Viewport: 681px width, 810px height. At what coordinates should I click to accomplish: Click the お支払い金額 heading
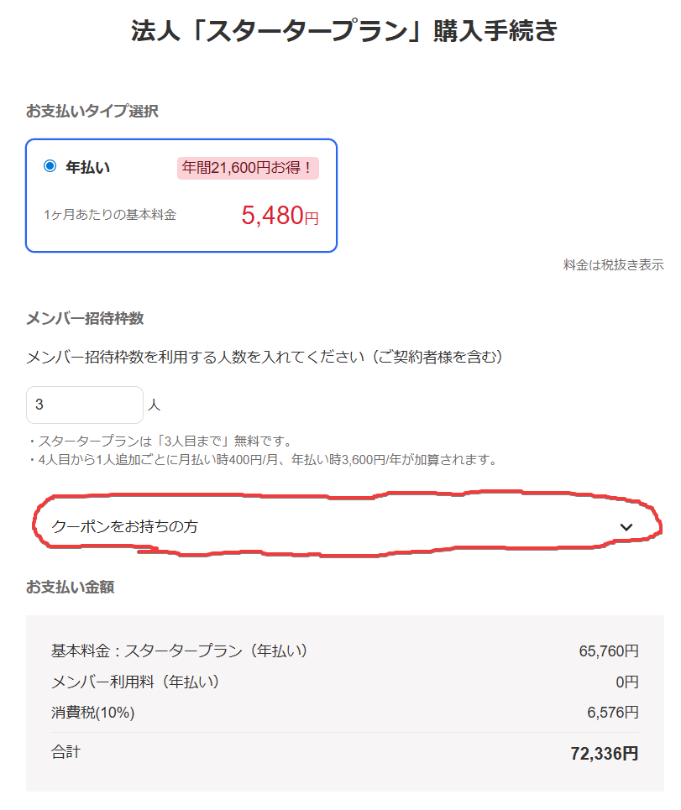pyautogui.click(x=70, y=587)
